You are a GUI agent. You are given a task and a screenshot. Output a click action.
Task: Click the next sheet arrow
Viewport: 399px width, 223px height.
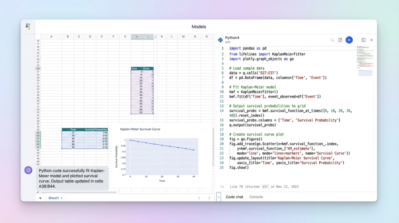click(x=209, y=198)
